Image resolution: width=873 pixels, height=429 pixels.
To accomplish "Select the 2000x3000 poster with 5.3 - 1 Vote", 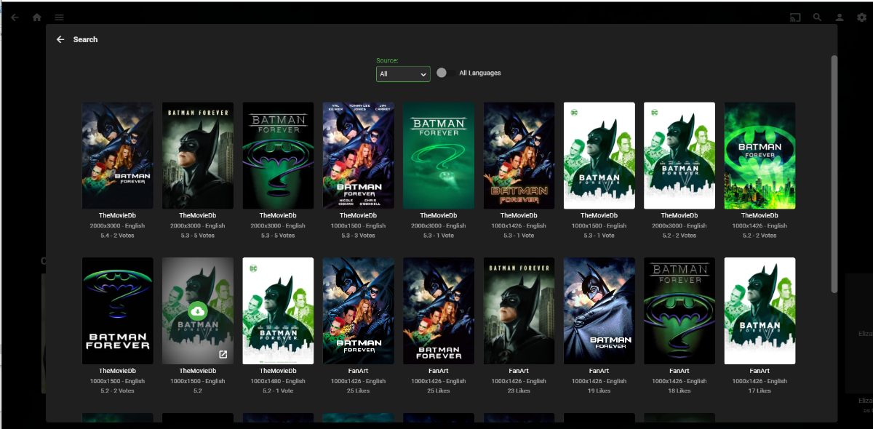I will (x=439, y=156).
